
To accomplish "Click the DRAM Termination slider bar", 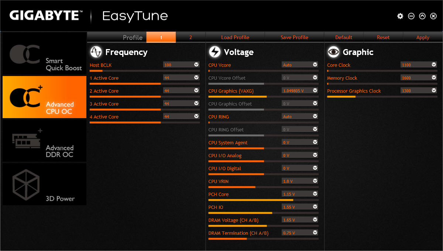I will [x=263, y=238].
